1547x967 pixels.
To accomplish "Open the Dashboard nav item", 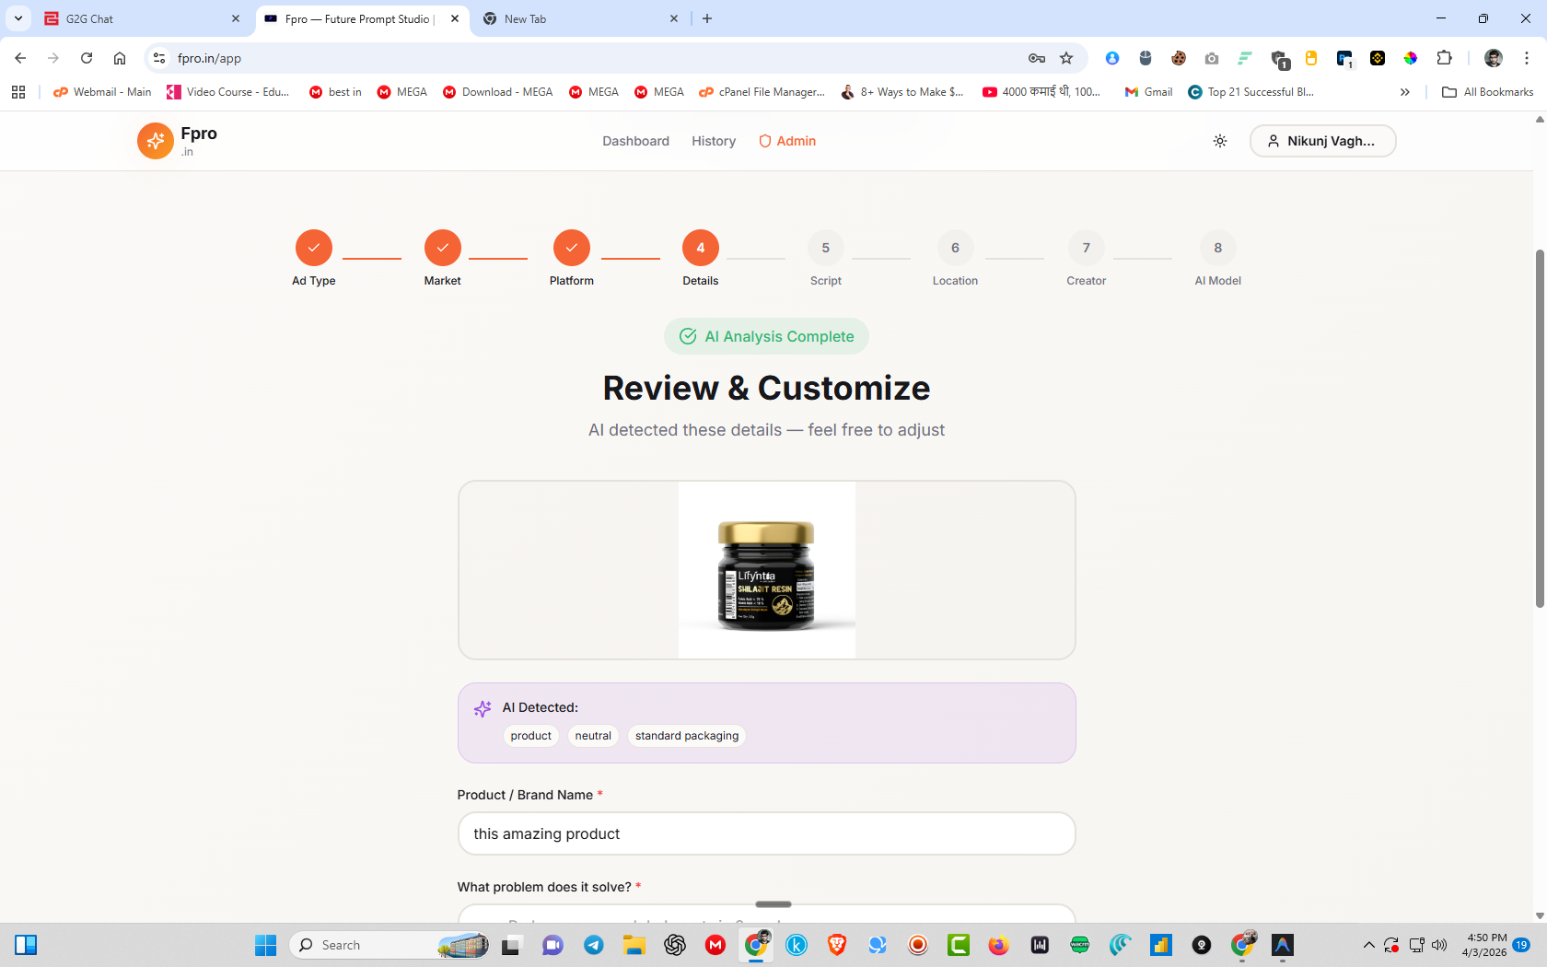I will tap(635, 141).
